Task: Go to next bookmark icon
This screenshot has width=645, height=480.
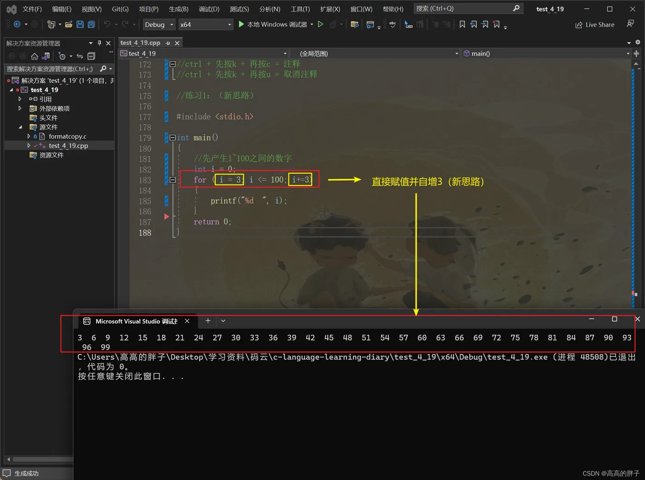Action: click(485, 24)
